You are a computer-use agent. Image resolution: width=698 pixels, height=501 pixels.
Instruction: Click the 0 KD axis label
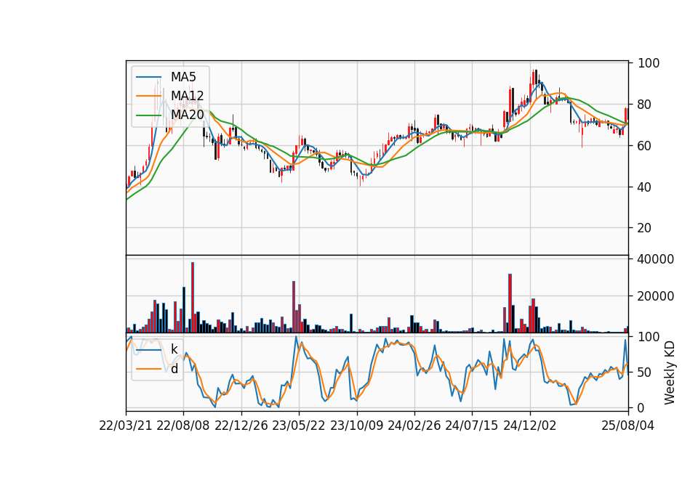[x=641, y=407]
